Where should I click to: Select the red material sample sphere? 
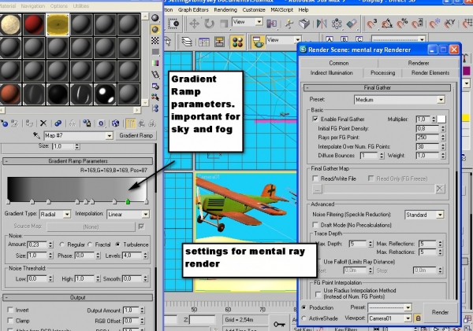tap(34, 24)
